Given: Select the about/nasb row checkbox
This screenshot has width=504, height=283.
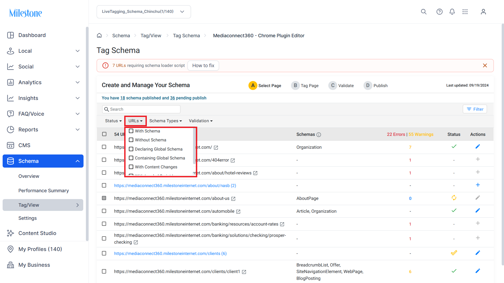Looking at the screenshot, I should [104, 185].
